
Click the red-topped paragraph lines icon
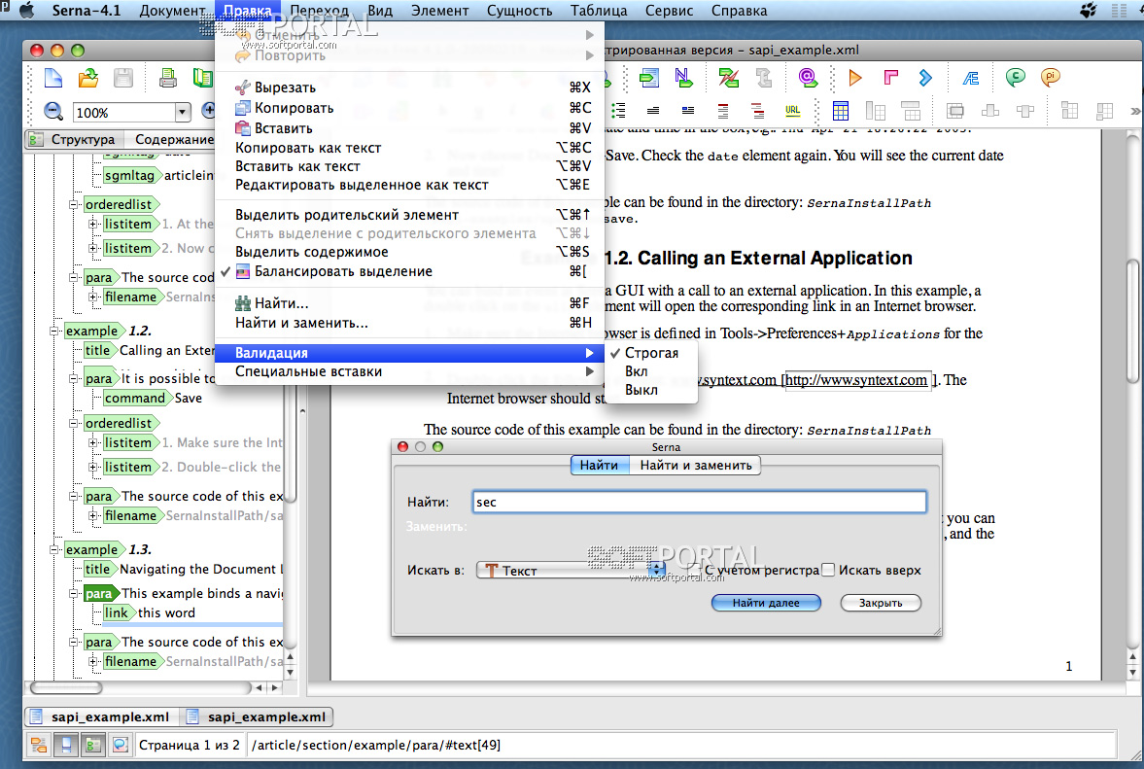pos(722,111)
